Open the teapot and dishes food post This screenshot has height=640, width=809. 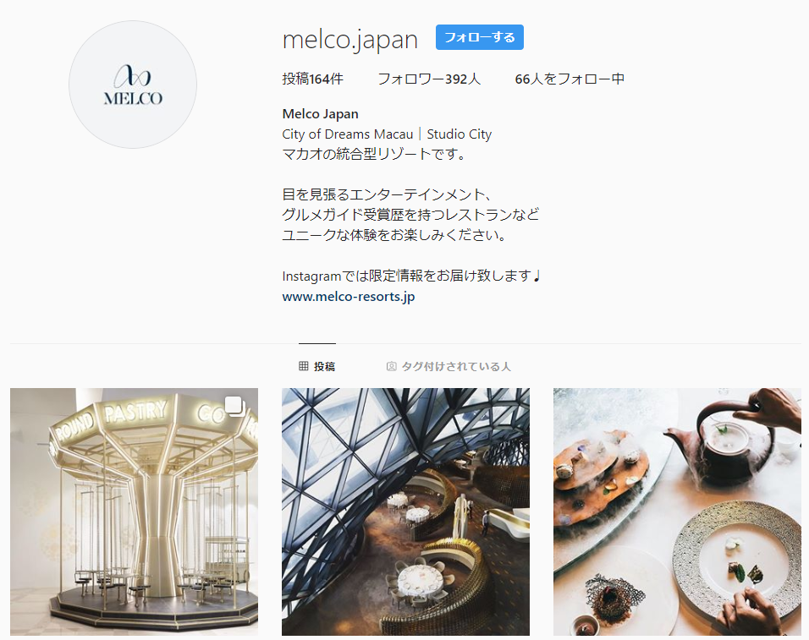pos(678,511)
